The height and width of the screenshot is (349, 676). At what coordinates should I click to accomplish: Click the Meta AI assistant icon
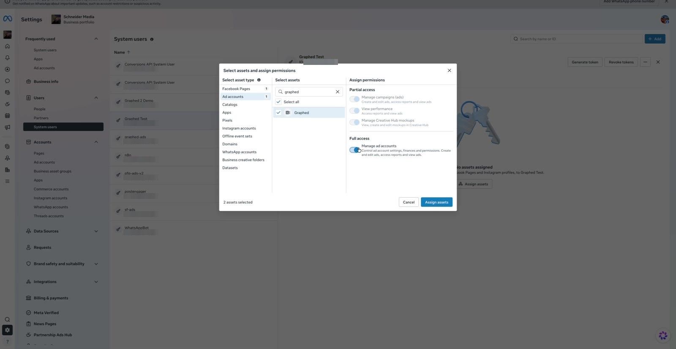point(663,336)
